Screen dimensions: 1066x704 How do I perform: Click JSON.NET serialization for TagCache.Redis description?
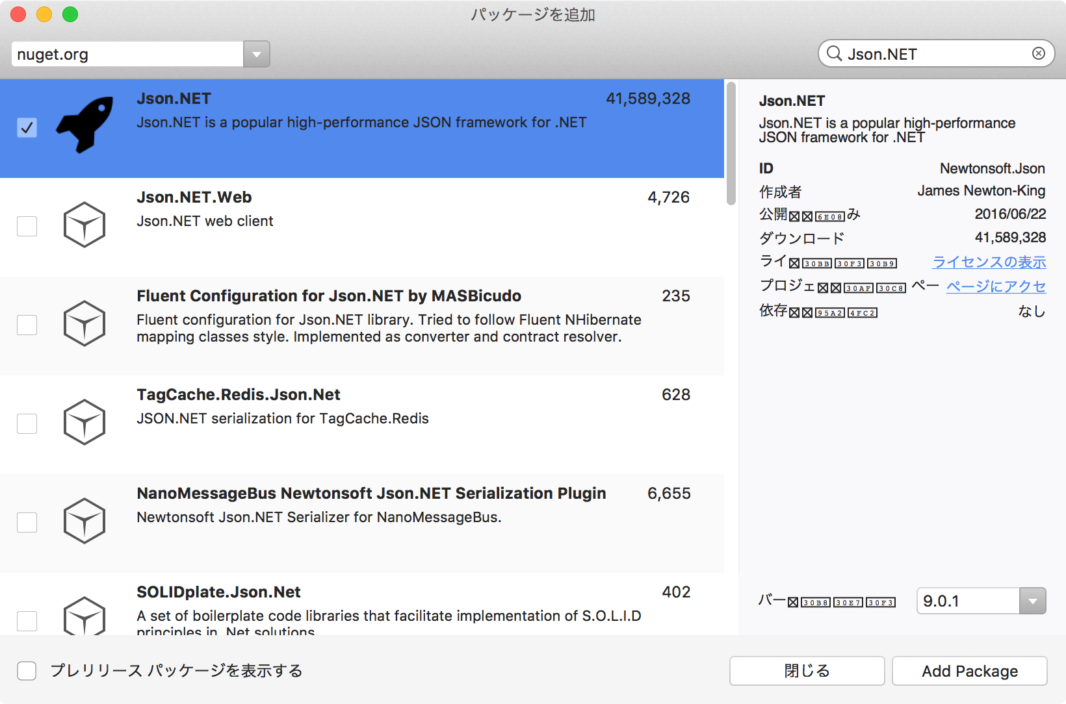coord(283,418)
